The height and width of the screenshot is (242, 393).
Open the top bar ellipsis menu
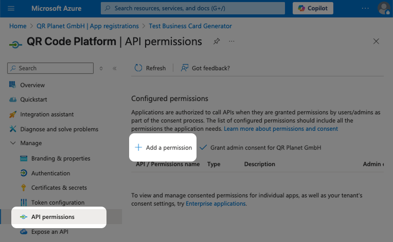365,8
